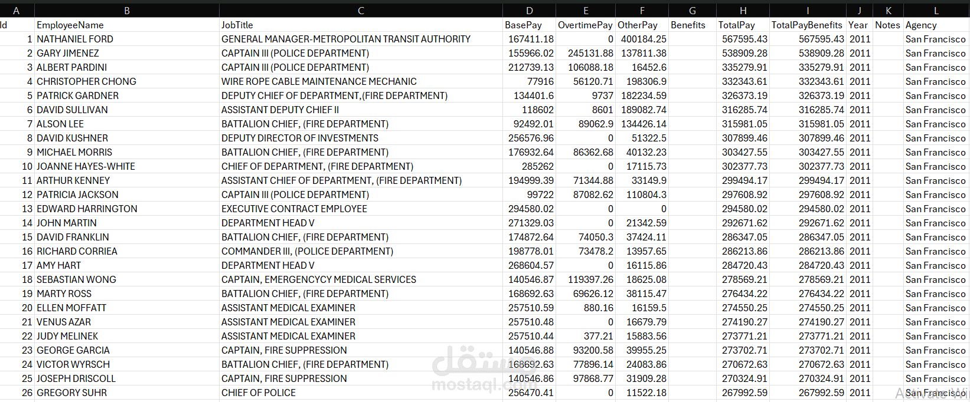
Task: Click the GENERAL MANAGER-METROPOLITAN TRANSIT AUTHORITY cell
Action: pos(361,39)
